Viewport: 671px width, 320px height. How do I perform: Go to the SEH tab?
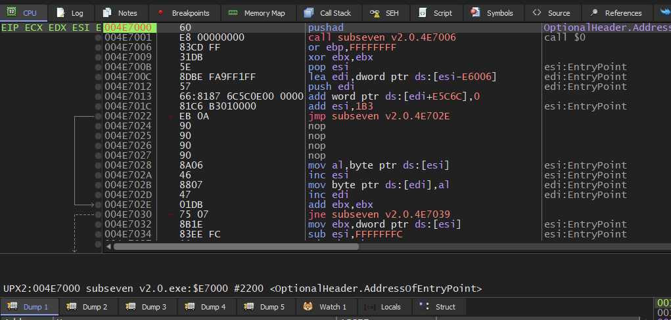(384, 13)
